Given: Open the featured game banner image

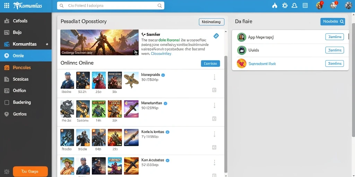Looking at the screenshot, I should click(x=99, y=43).
